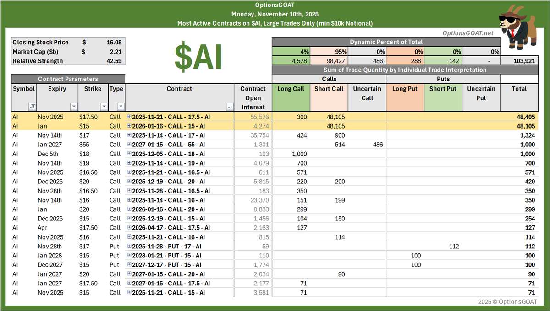Select the Long Call column header

(291, 97)
